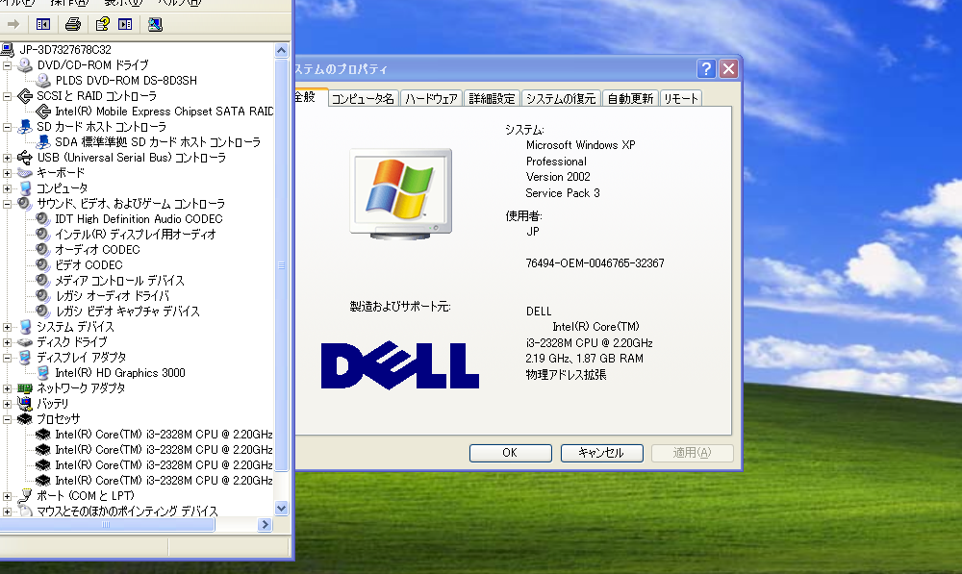This screenshot has height=574, width=962.
Task: Select インテル(R) ディスプレイ用オーディオ device
Action: pos(135,235)
